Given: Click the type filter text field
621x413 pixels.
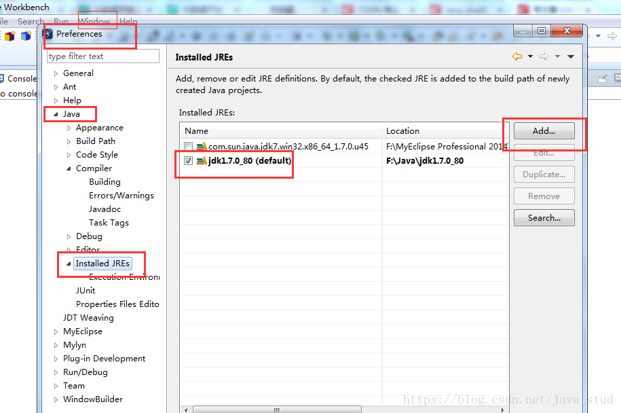Looking at the screenshot, I should click(x=103, y=56).
